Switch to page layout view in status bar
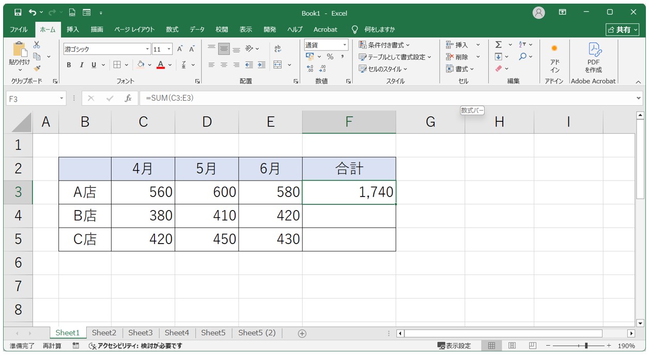This screenshot has width=649, height=355. tap(512, 346)
